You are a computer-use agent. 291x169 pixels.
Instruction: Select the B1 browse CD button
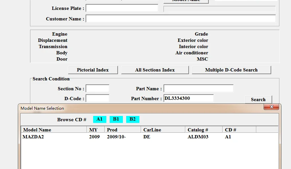[116, 119]
